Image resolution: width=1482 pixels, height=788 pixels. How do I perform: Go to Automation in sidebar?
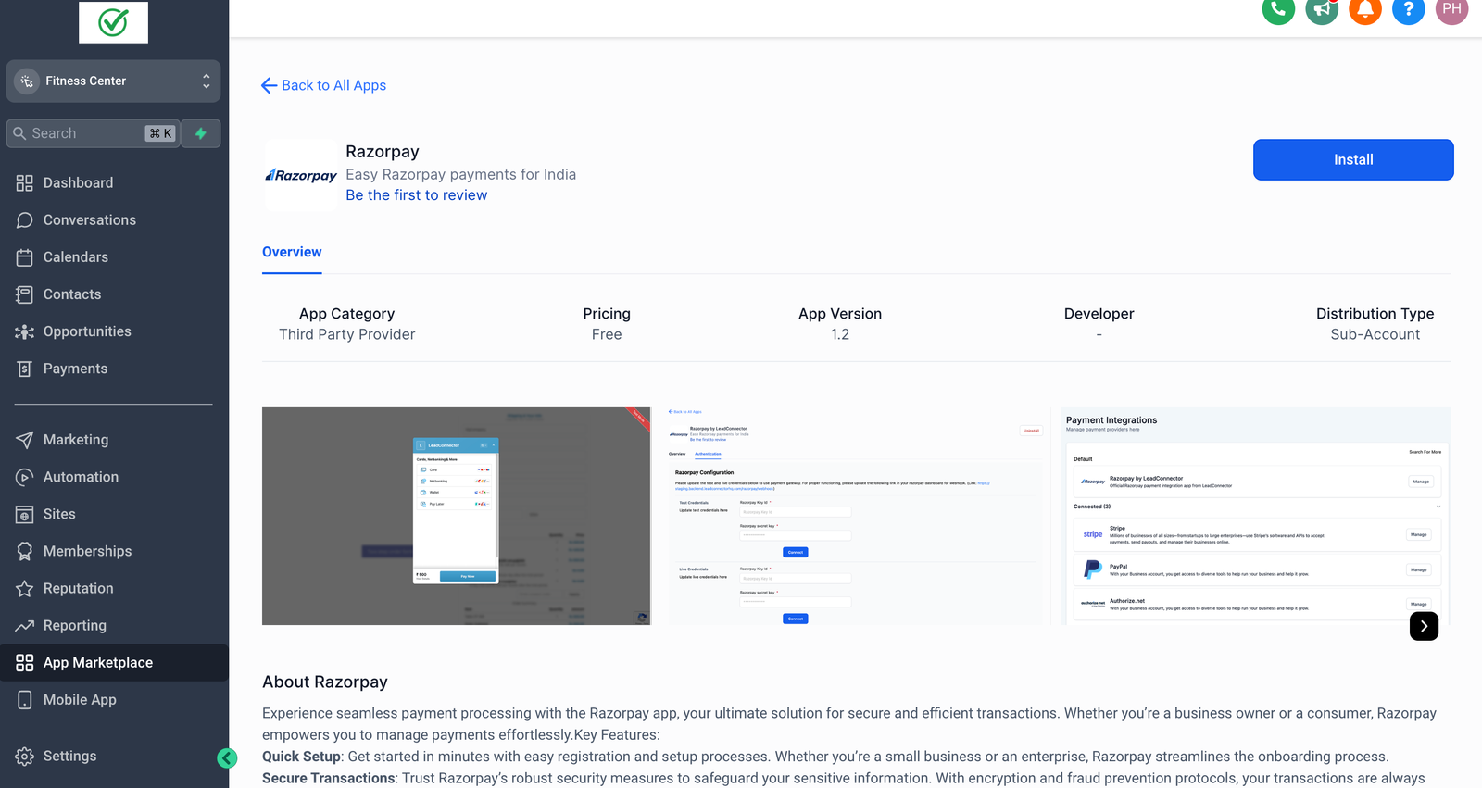pos(81,477)
